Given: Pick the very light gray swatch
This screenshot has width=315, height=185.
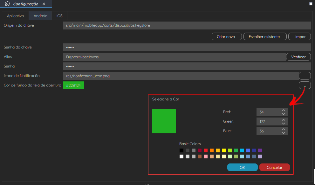Looking at the screenshot, I should (x=188, y=156).
